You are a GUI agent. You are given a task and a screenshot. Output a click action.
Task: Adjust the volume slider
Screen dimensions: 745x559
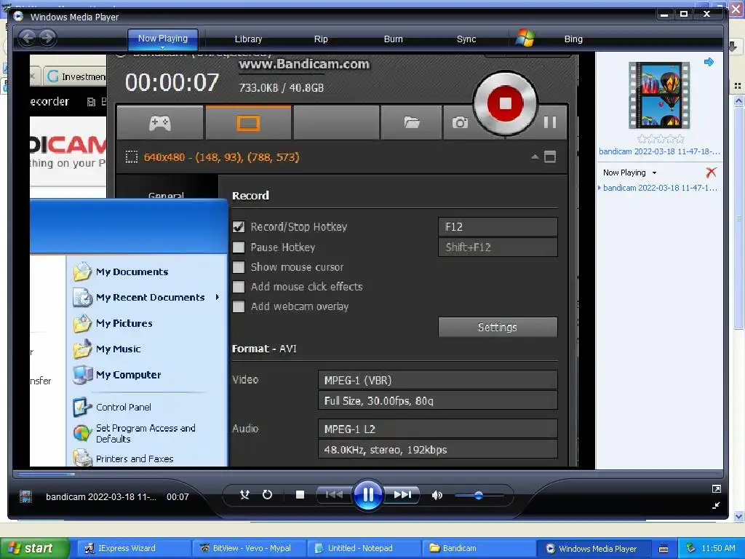coord(479,495)
